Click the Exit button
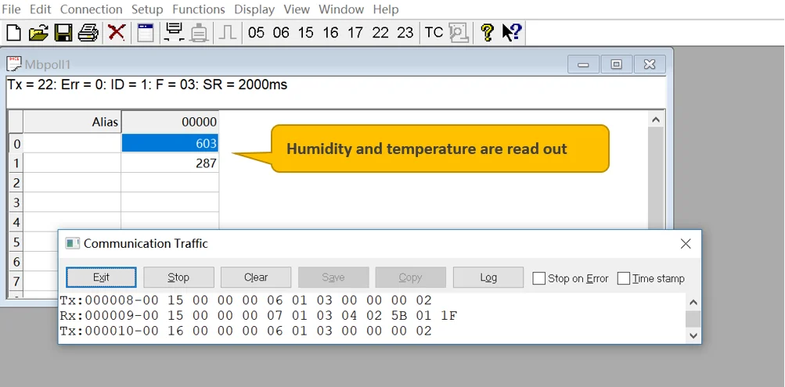The image size is (785, 387). coord(101,277)
